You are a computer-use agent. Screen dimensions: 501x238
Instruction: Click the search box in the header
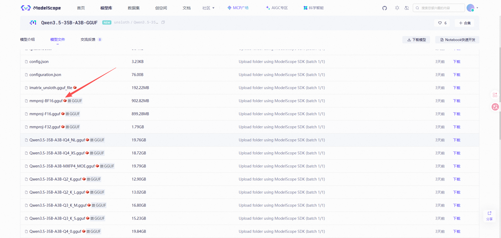click(x=439, y=8)
